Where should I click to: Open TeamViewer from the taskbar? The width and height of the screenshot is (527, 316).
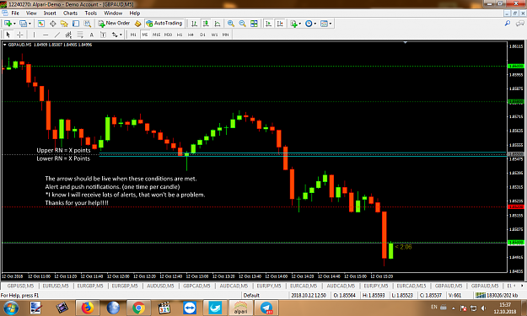pyautogui.click(x=190, y=308)
